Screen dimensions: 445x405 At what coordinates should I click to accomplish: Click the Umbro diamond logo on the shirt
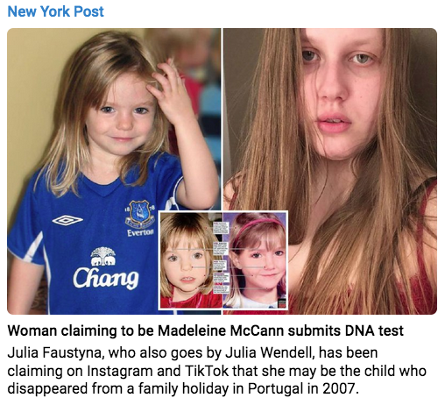(67, 220)
